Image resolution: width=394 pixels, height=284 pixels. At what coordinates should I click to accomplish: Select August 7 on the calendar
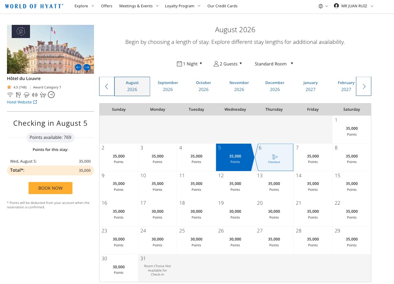313,158
